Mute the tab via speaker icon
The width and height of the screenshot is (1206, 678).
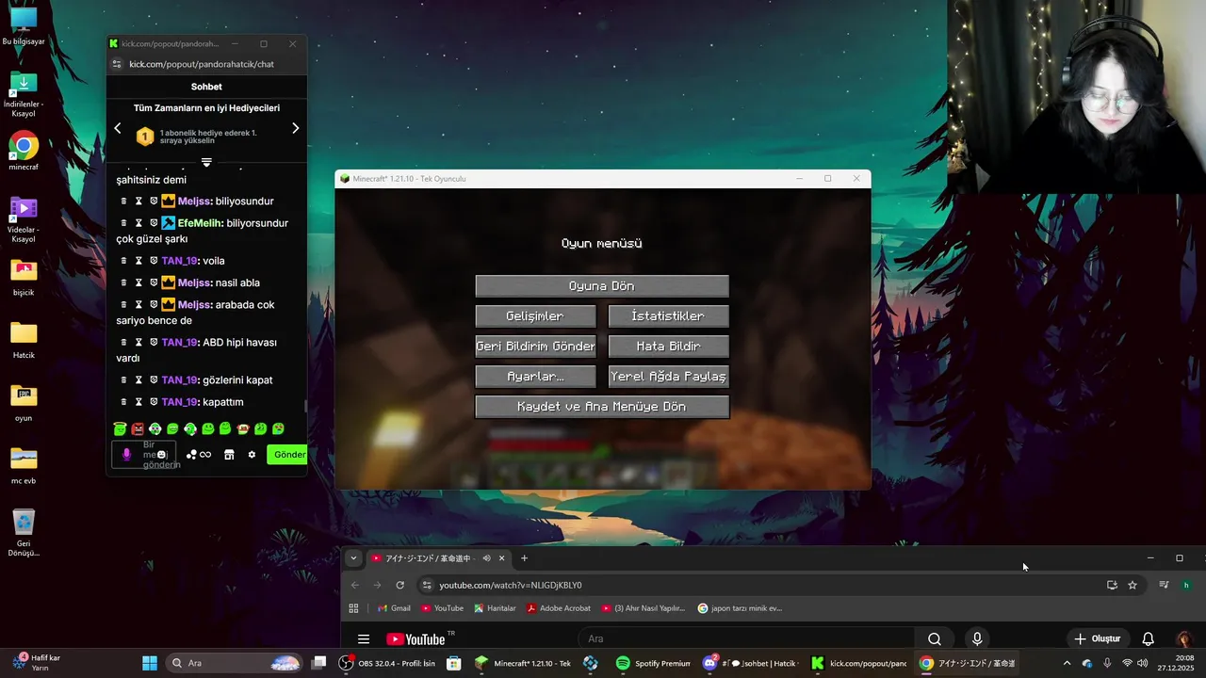486,558
